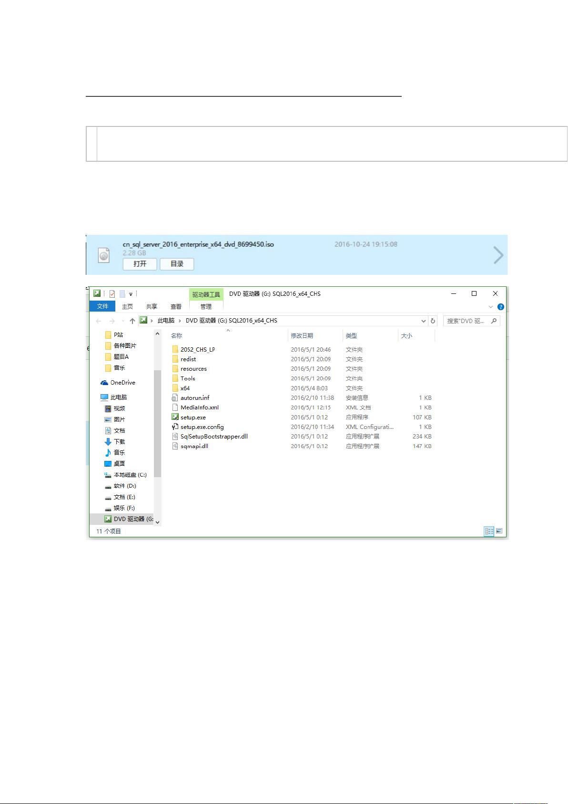Image resolution: width=568 pixels, height=804 pixels.
Task: Expand the address bar history dropdown
Action: pyautogui.click(x=423, y=321)
